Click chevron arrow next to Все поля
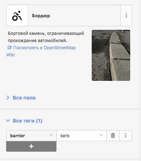 coord(8,98)
